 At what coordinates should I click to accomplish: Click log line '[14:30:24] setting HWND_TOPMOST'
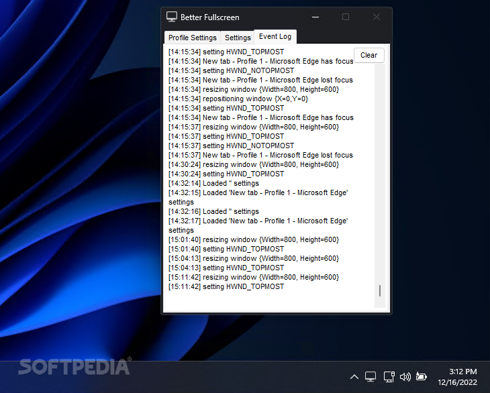226,174
